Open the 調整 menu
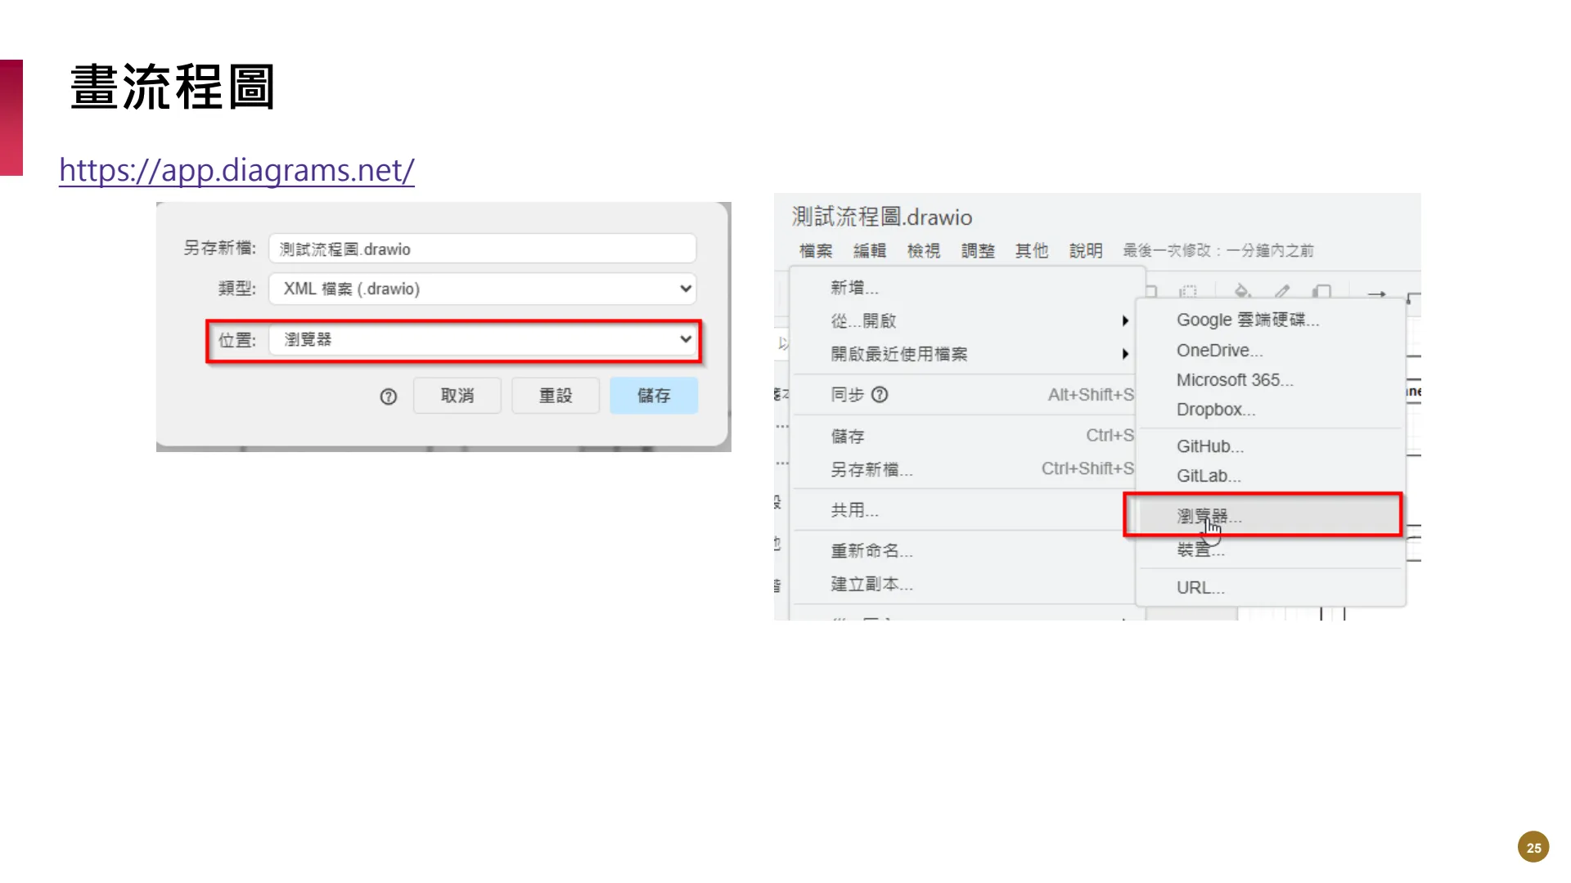 click(978, 251)
